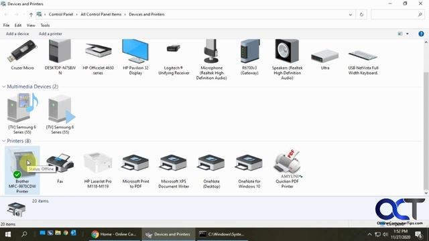429x241 pixels.
Task: Select the Brother MFC-9970CDW Printer
Action: [x=22, y=170]
